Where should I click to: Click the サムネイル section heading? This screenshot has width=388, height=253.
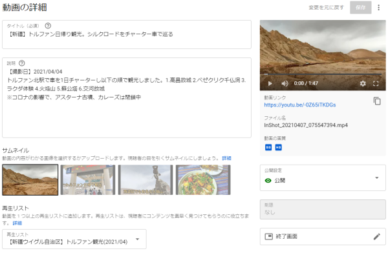pyautogui.click(x=16, y=150)
